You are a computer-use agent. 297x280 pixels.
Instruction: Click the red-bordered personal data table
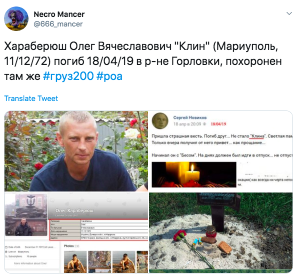(98, 230)
